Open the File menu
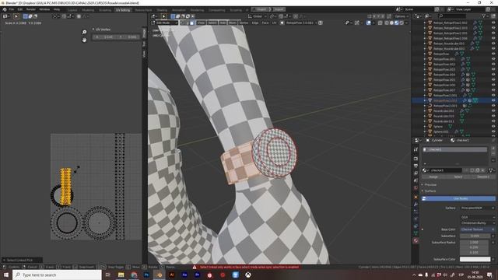Image resolution: width=498 pixels, height=280 pixels. [12, 9]
